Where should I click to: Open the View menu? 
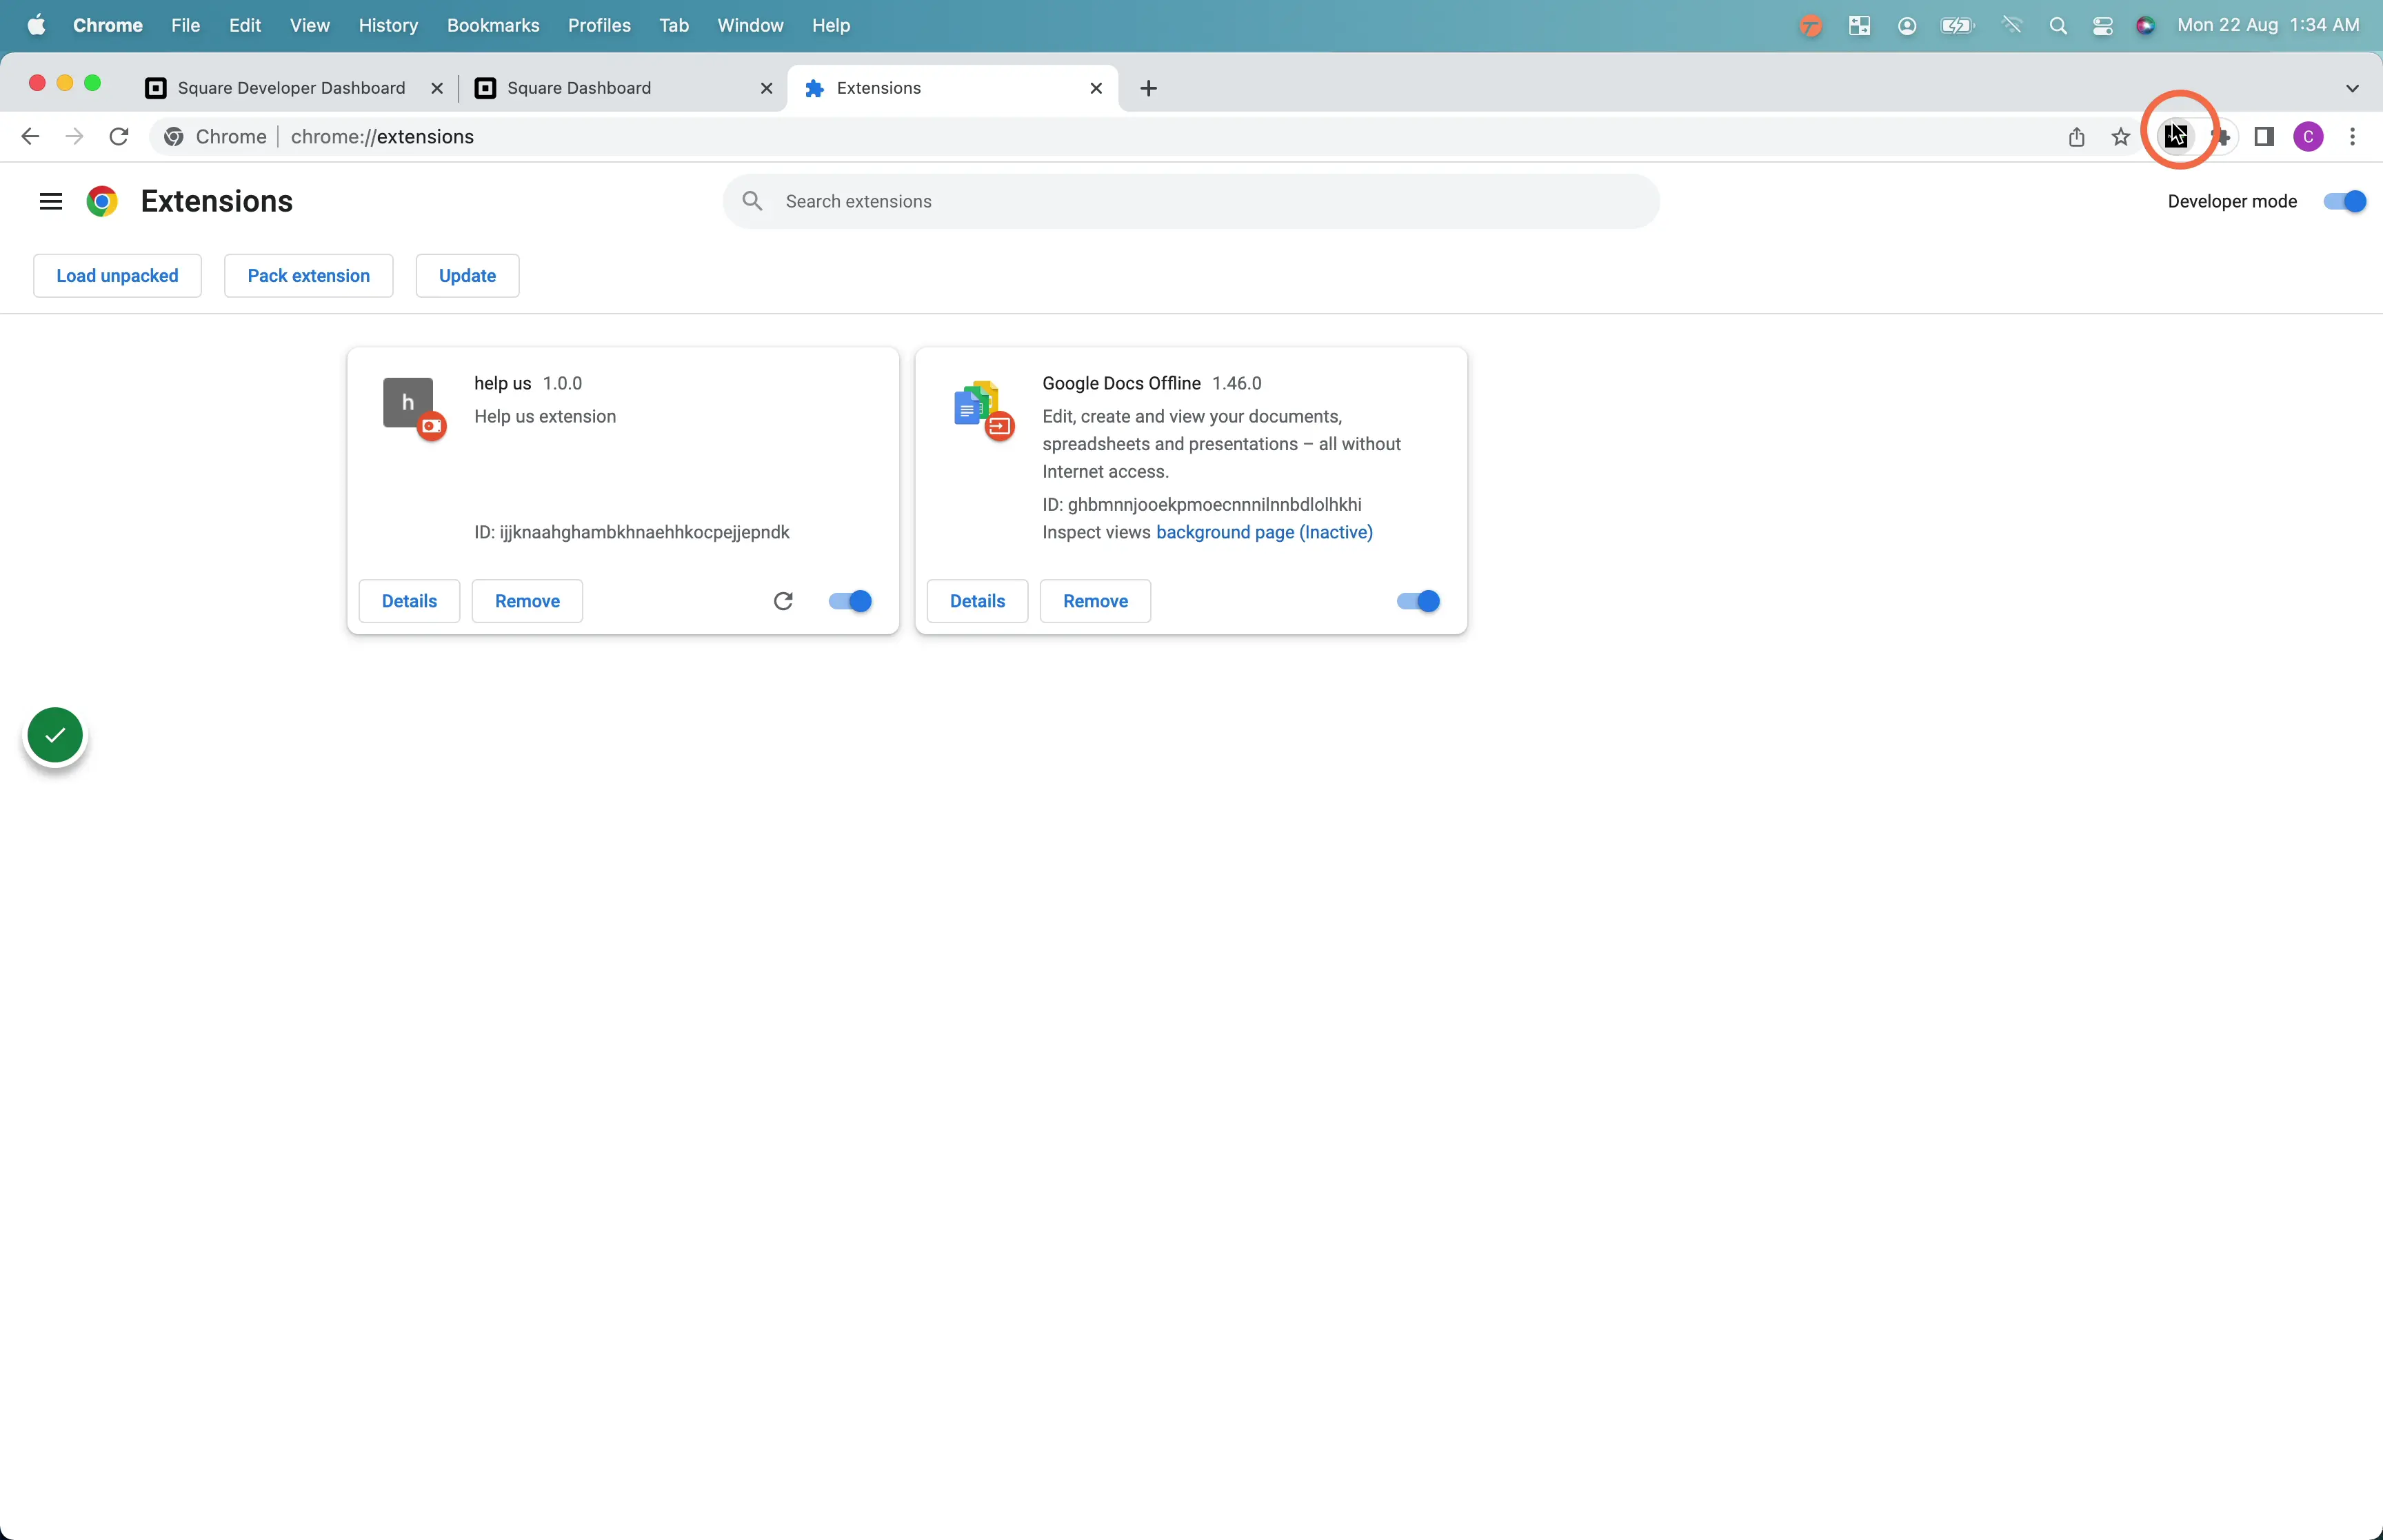(310, 25)
